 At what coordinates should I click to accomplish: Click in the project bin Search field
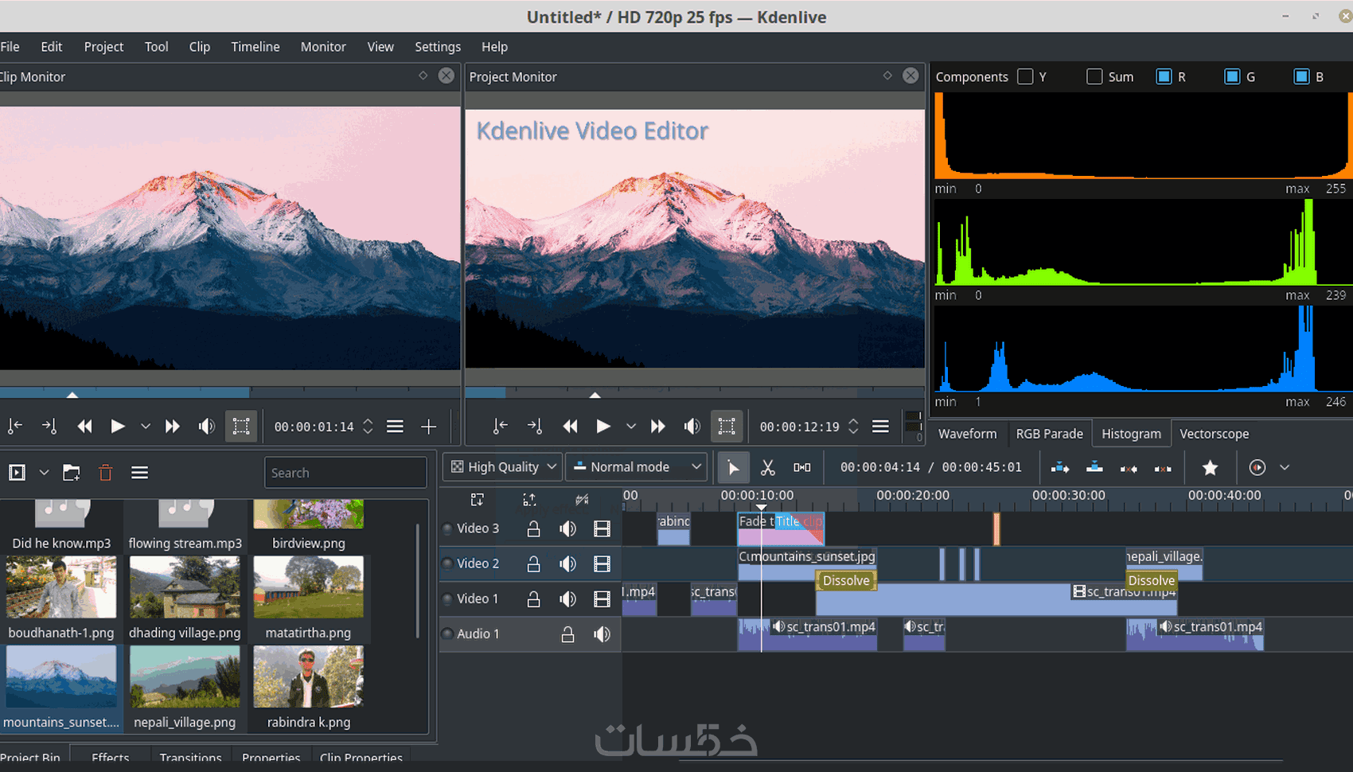[x=345, y=473]
